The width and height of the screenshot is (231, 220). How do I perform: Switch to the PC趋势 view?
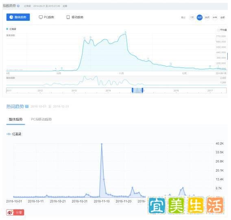(x=46, y=17)
